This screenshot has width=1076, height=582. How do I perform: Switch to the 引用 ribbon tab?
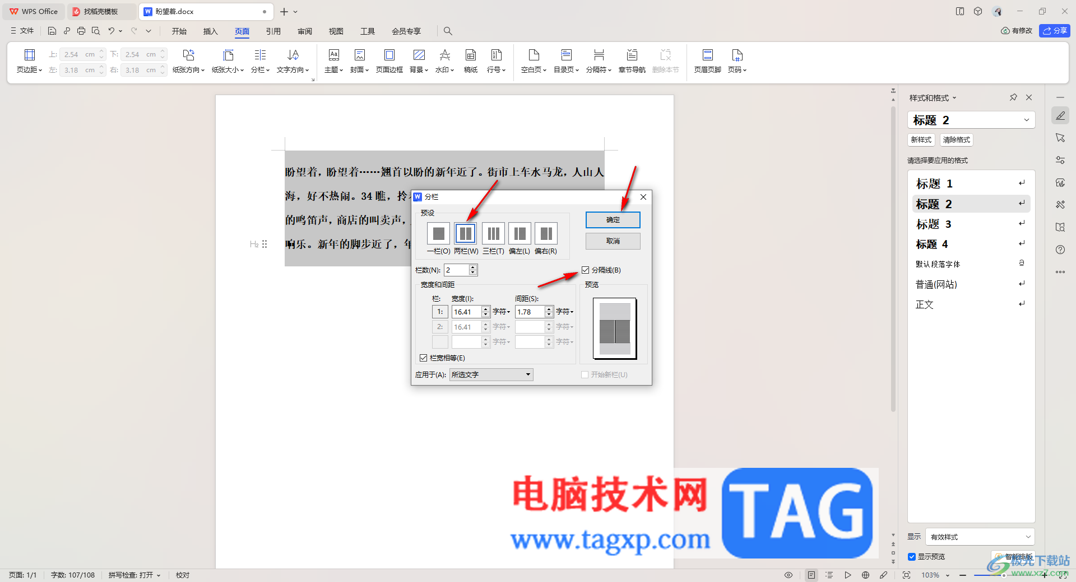[x=273, y=31]
